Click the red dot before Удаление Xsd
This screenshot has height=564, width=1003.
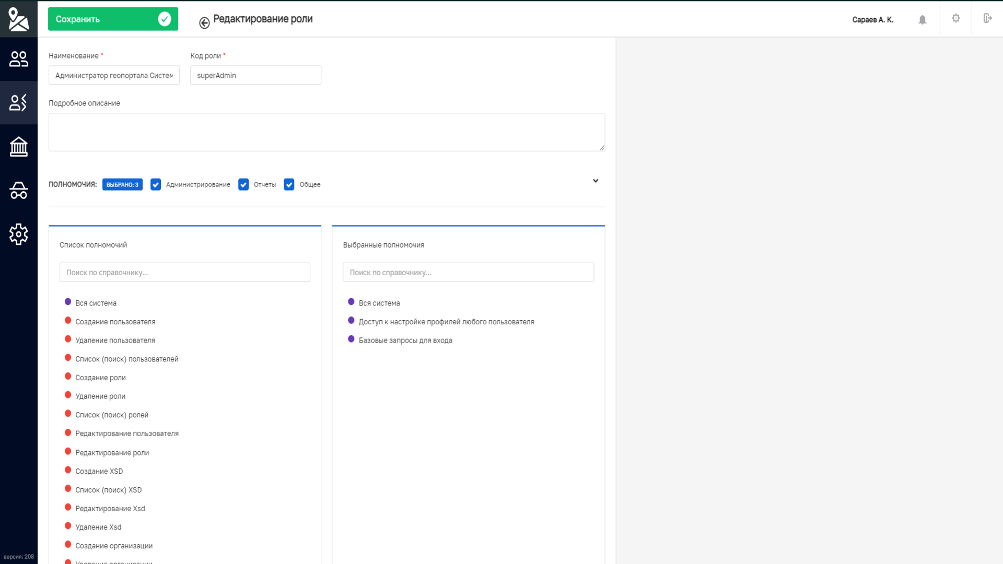[68, 526]
